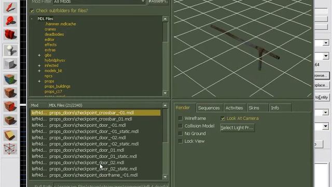Select checkpoint_doorframe_-01.mdl row
This screenshot has width=332, height=187.
tap(95, 175)
